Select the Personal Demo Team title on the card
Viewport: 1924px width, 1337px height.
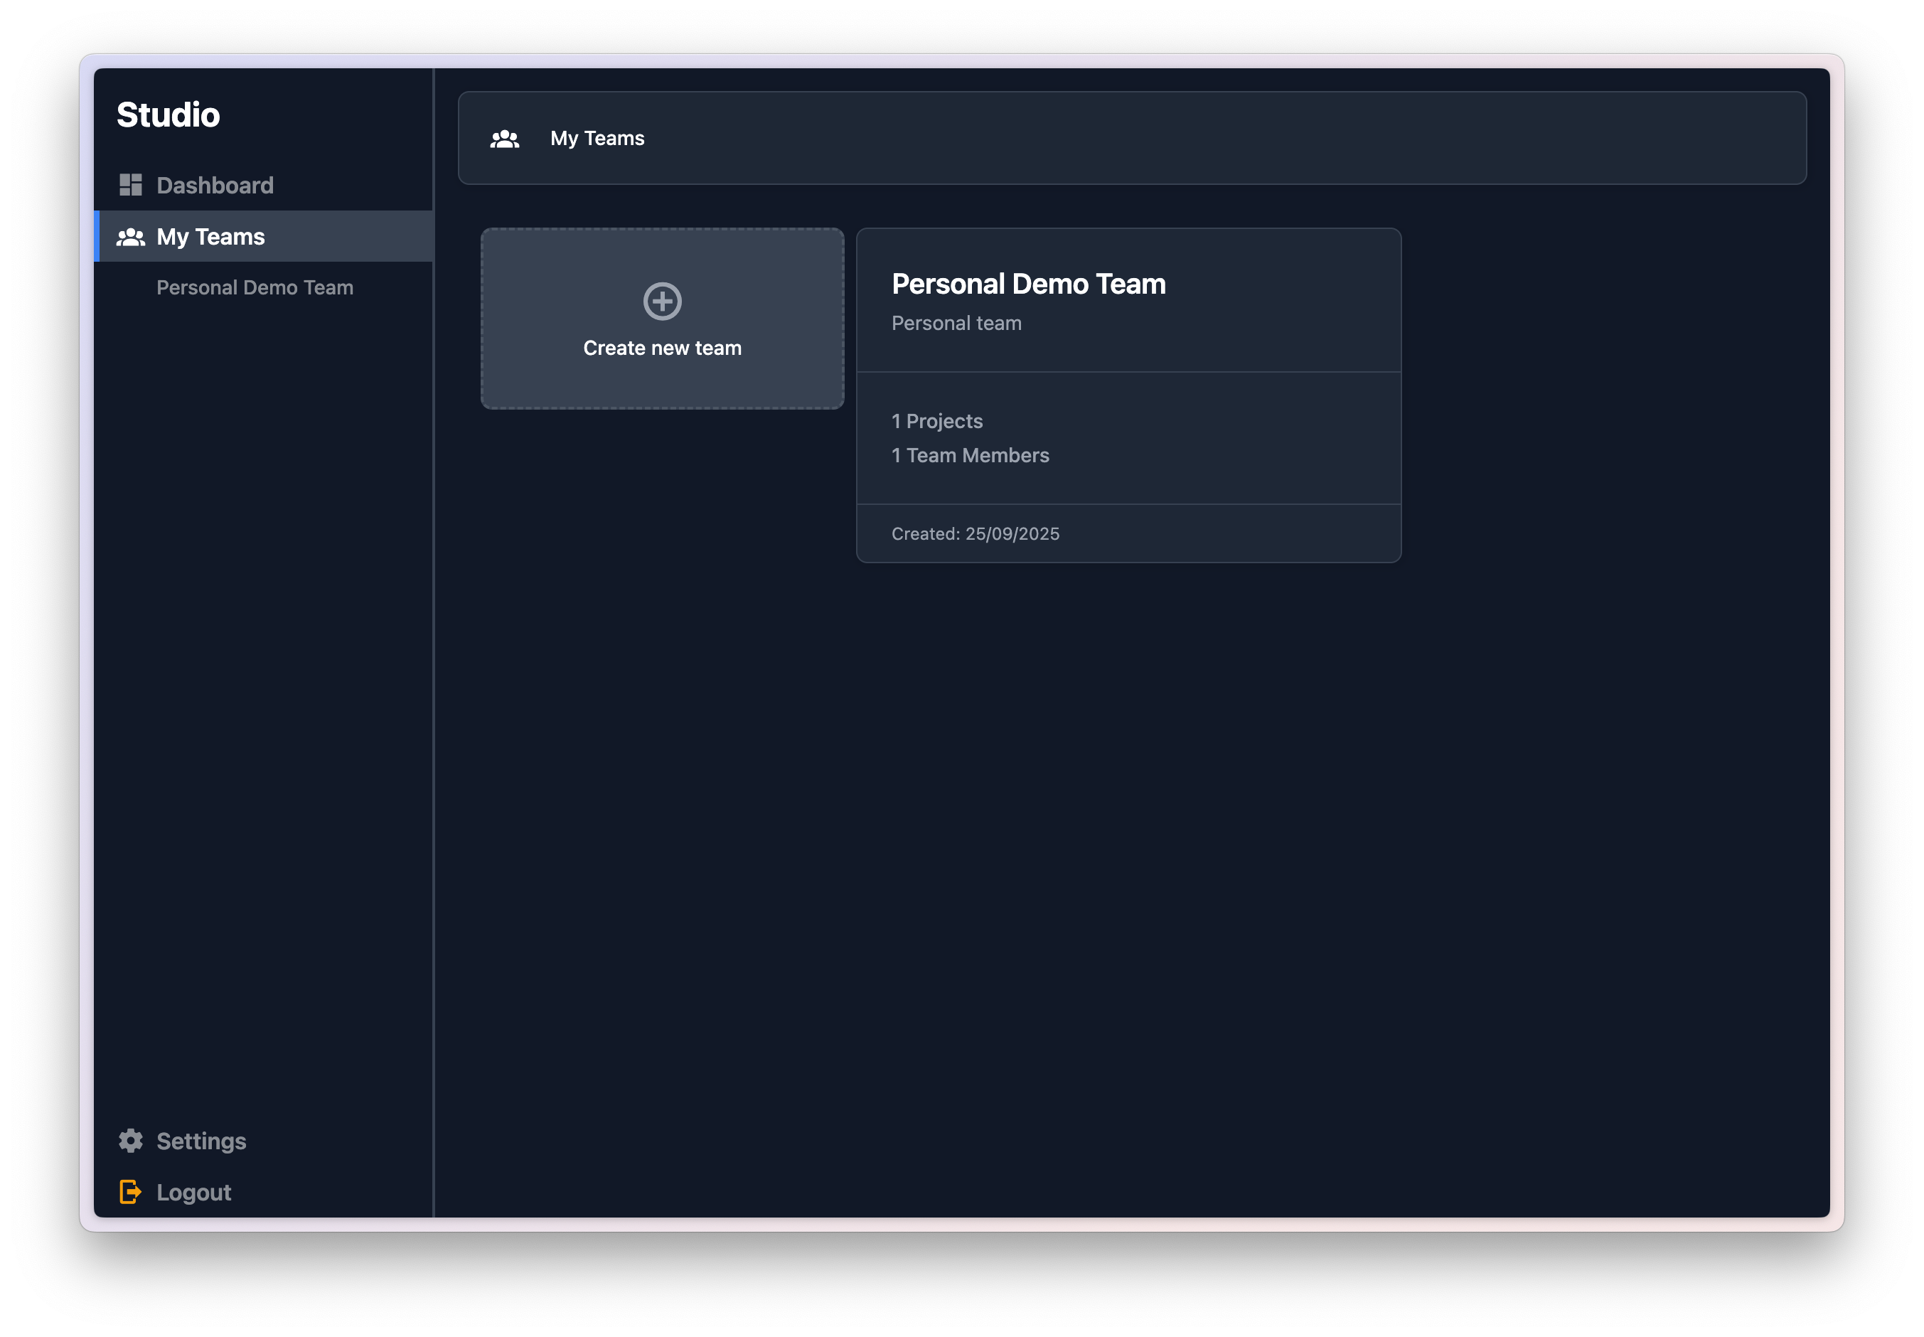point(1029,284)
